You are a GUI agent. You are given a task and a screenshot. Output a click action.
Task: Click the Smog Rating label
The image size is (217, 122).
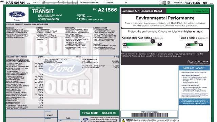[x=189, y=38]
